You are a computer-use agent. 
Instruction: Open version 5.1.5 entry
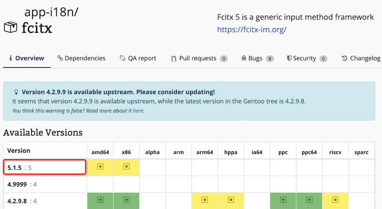click(x=14, y=167)
